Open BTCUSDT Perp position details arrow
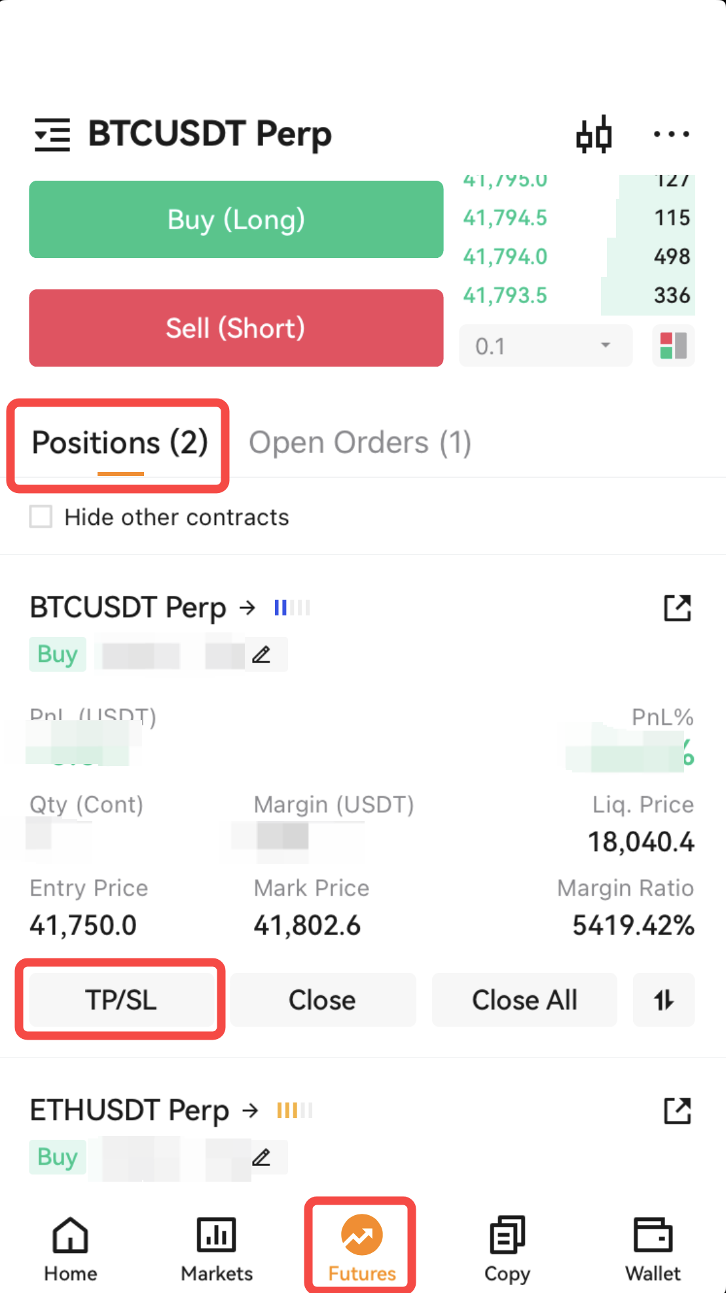This screenshot has height=1293, width=726. tap(247, 608)
